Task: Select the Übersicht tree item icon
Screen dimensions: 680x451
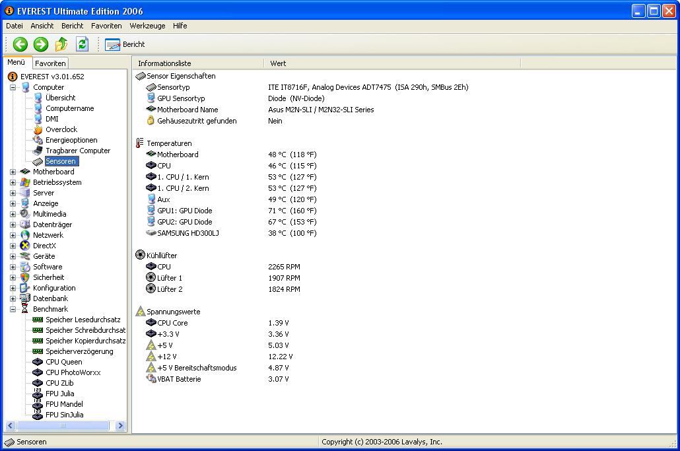Action: [x=38, y=98]
